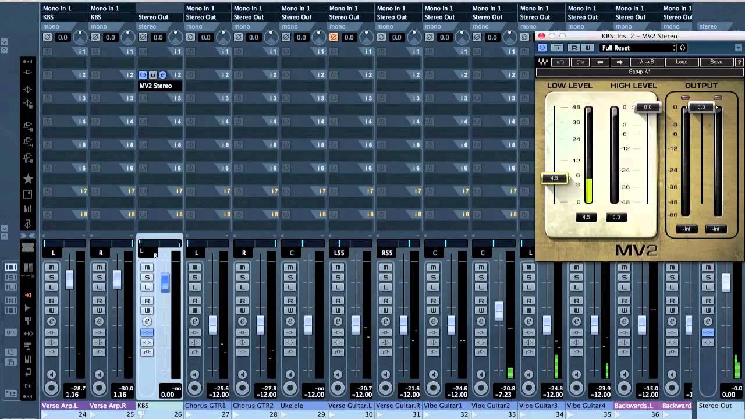Click the EQ state button on the Chorus GTR2 strip
The width and height of the screenshot is (745, 419).
(x=242, y=342)
